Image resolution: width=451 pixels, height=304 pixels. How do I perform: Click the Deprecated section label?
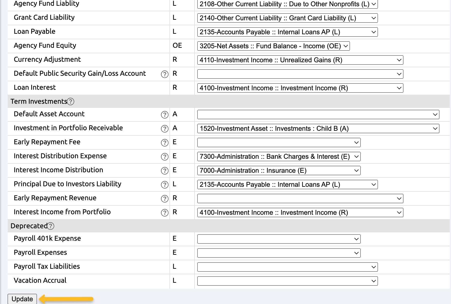(29, 226)
